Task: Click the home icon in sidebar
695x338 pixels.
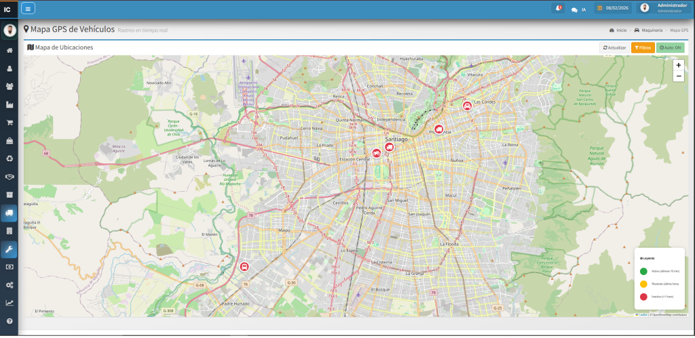Action: coord(10,51)
